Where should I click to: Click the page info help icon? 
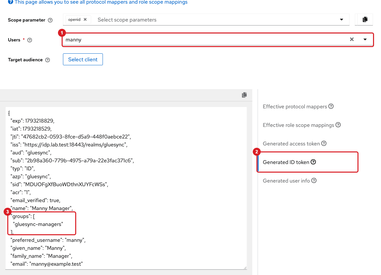point(11,2)
